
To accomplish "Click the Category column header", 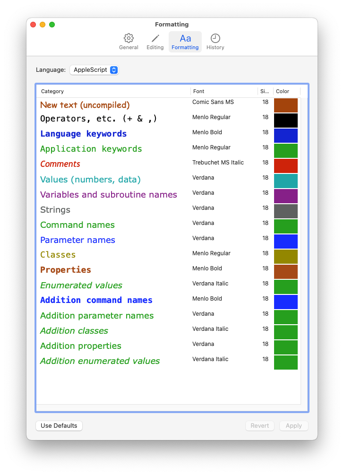I will tap(113, 91).
